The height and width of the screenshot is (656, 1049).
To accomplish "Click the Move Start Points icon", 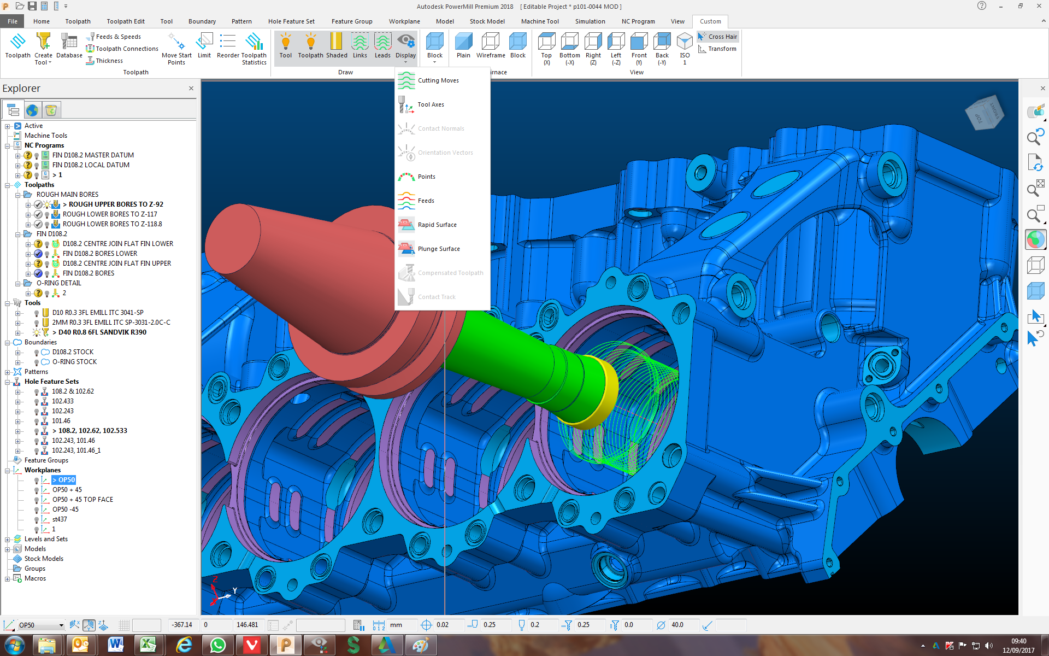I will pyautogui.click(x=176, y=42).
